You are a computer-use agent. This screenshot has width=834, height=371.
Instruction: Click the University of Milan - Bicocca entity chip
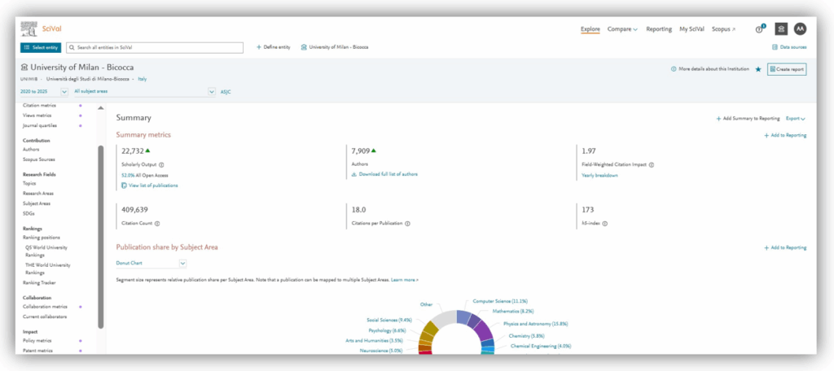(x=335, y=47)
